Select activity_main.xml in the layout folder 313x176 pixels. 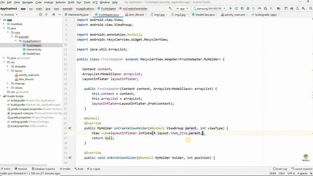point(29,75)
